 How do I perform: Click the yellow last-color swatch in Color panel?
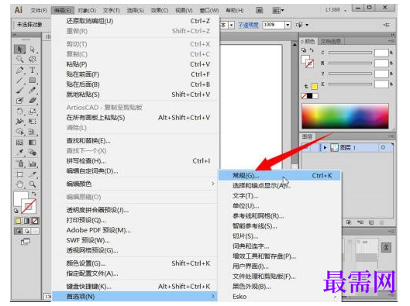315,86
